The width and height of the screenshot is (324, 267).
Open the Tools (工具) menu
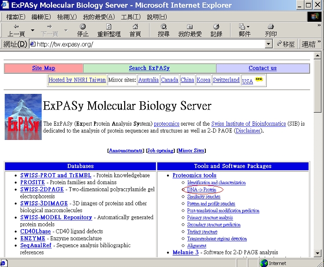click(131, 17)
